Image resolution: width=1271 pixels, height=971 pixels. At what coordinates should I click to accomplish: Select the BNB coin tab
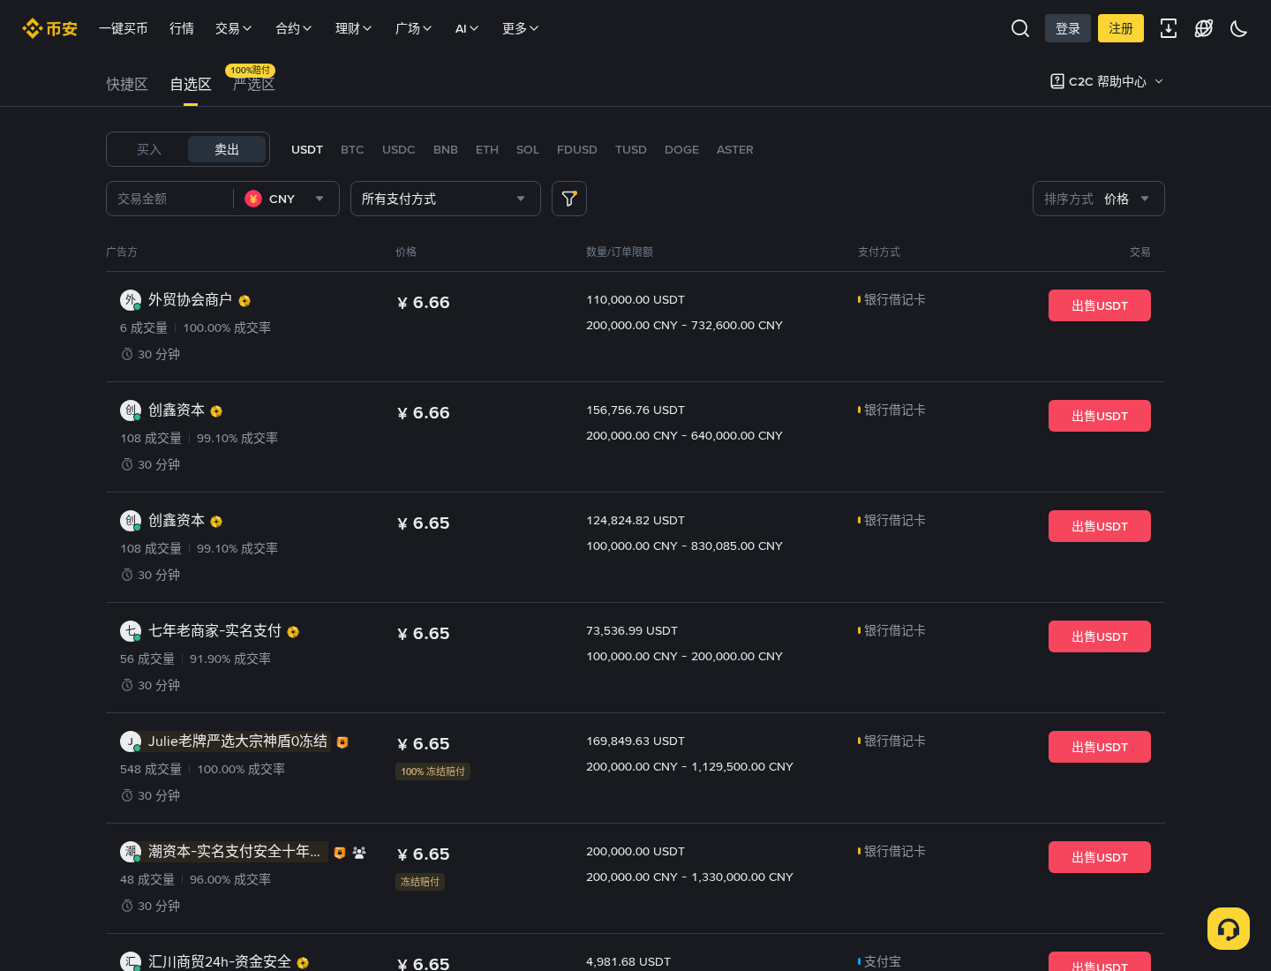tap(446, 149)
